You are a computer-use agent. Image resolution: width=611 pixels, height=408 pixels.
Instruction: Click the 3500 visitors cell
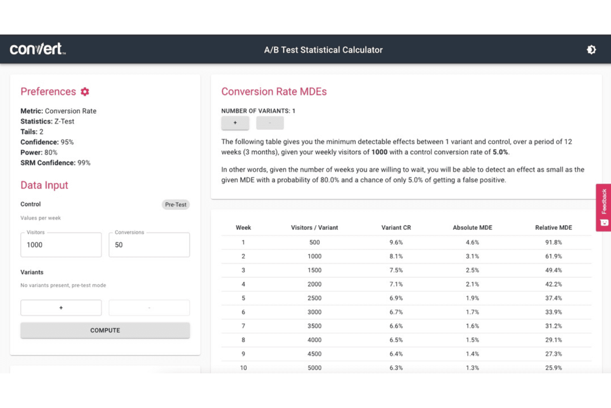point(315,326)
